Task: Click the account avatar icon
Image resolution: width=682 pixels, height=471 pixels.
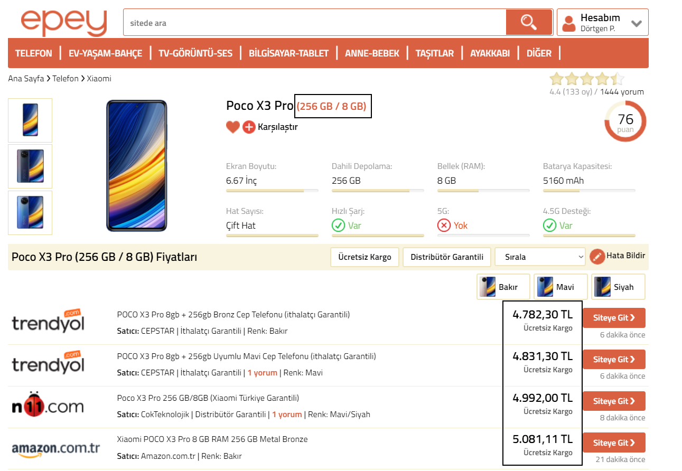Action: pyautogui.click(x=569, y=23)
